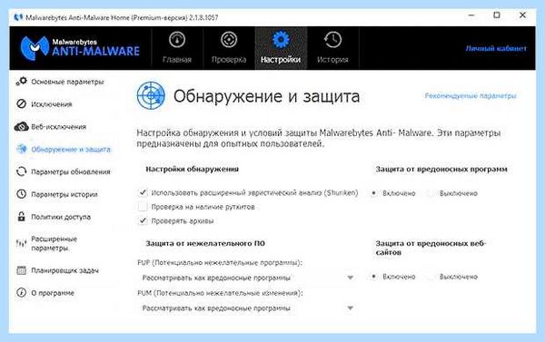Open Параметры обновления section
Image resolution: width=545 pixels, height=342 pixels.
pos(71,171)
